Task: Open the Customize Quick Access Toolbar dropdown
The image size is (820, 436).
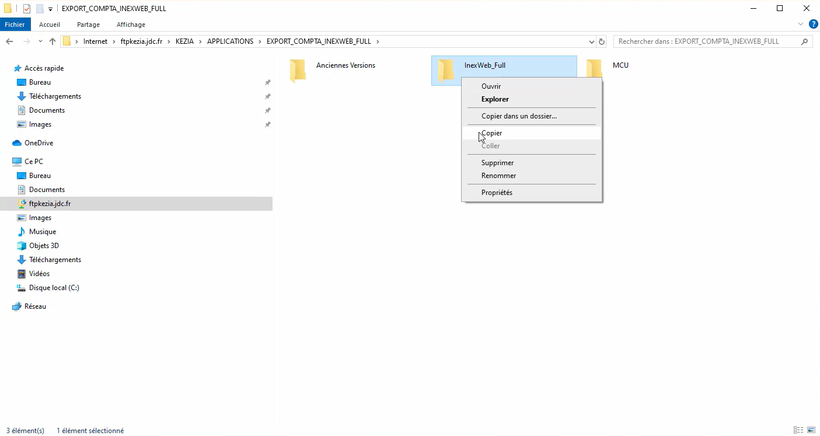Action: (x=51, y=9)
